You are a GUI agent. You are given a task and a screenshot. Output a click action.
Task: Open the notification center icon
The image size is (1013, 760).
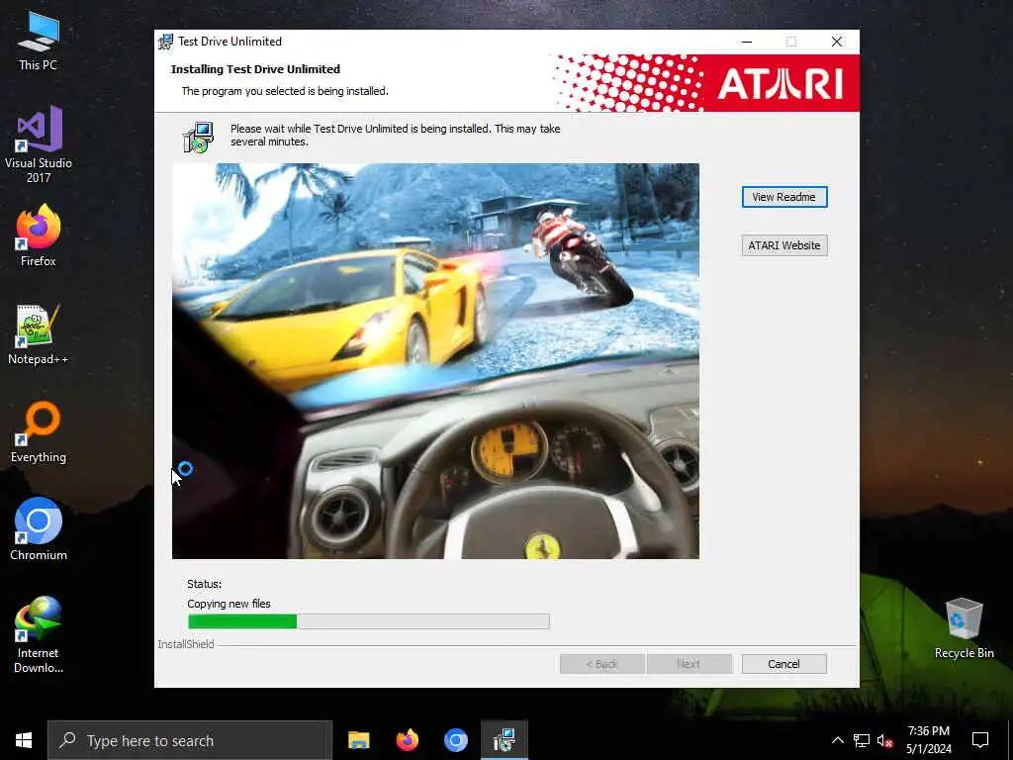[x=980, y=740]
